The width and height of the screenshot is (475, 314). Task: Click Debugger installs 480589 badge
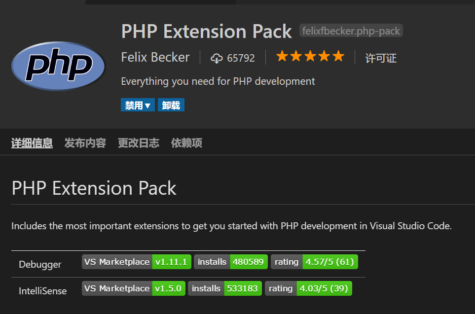click(231, 262)
